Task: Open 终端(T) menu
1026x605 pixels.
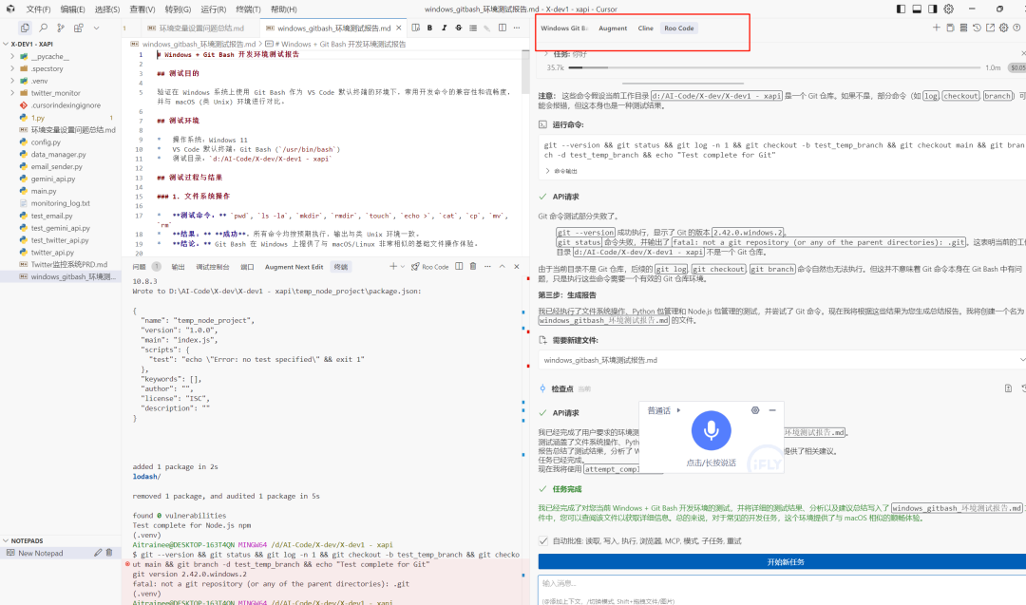Action: coord(248,9)
